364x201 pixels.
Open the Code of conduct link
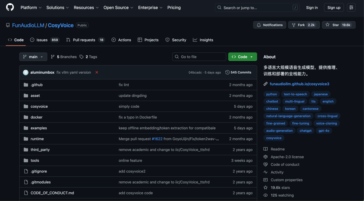(x=285, y=164)
